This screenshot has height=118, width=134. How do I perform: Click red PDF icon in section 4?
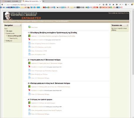pyautogui.click(x=29, y=106)
